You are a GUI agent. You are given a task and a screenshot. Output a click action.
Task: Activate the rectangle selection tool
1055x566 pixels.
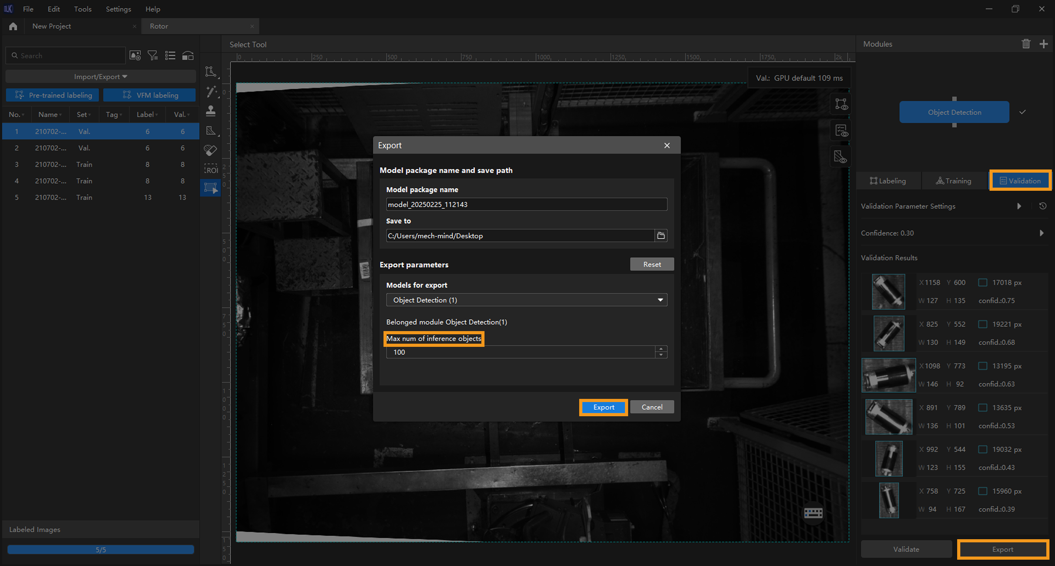(x=211, y=188)
